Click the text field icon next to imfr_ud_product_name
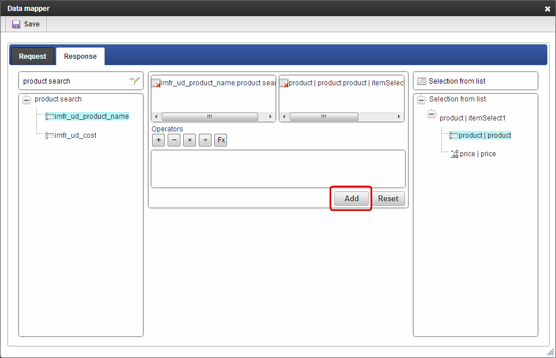 point(50,116)
